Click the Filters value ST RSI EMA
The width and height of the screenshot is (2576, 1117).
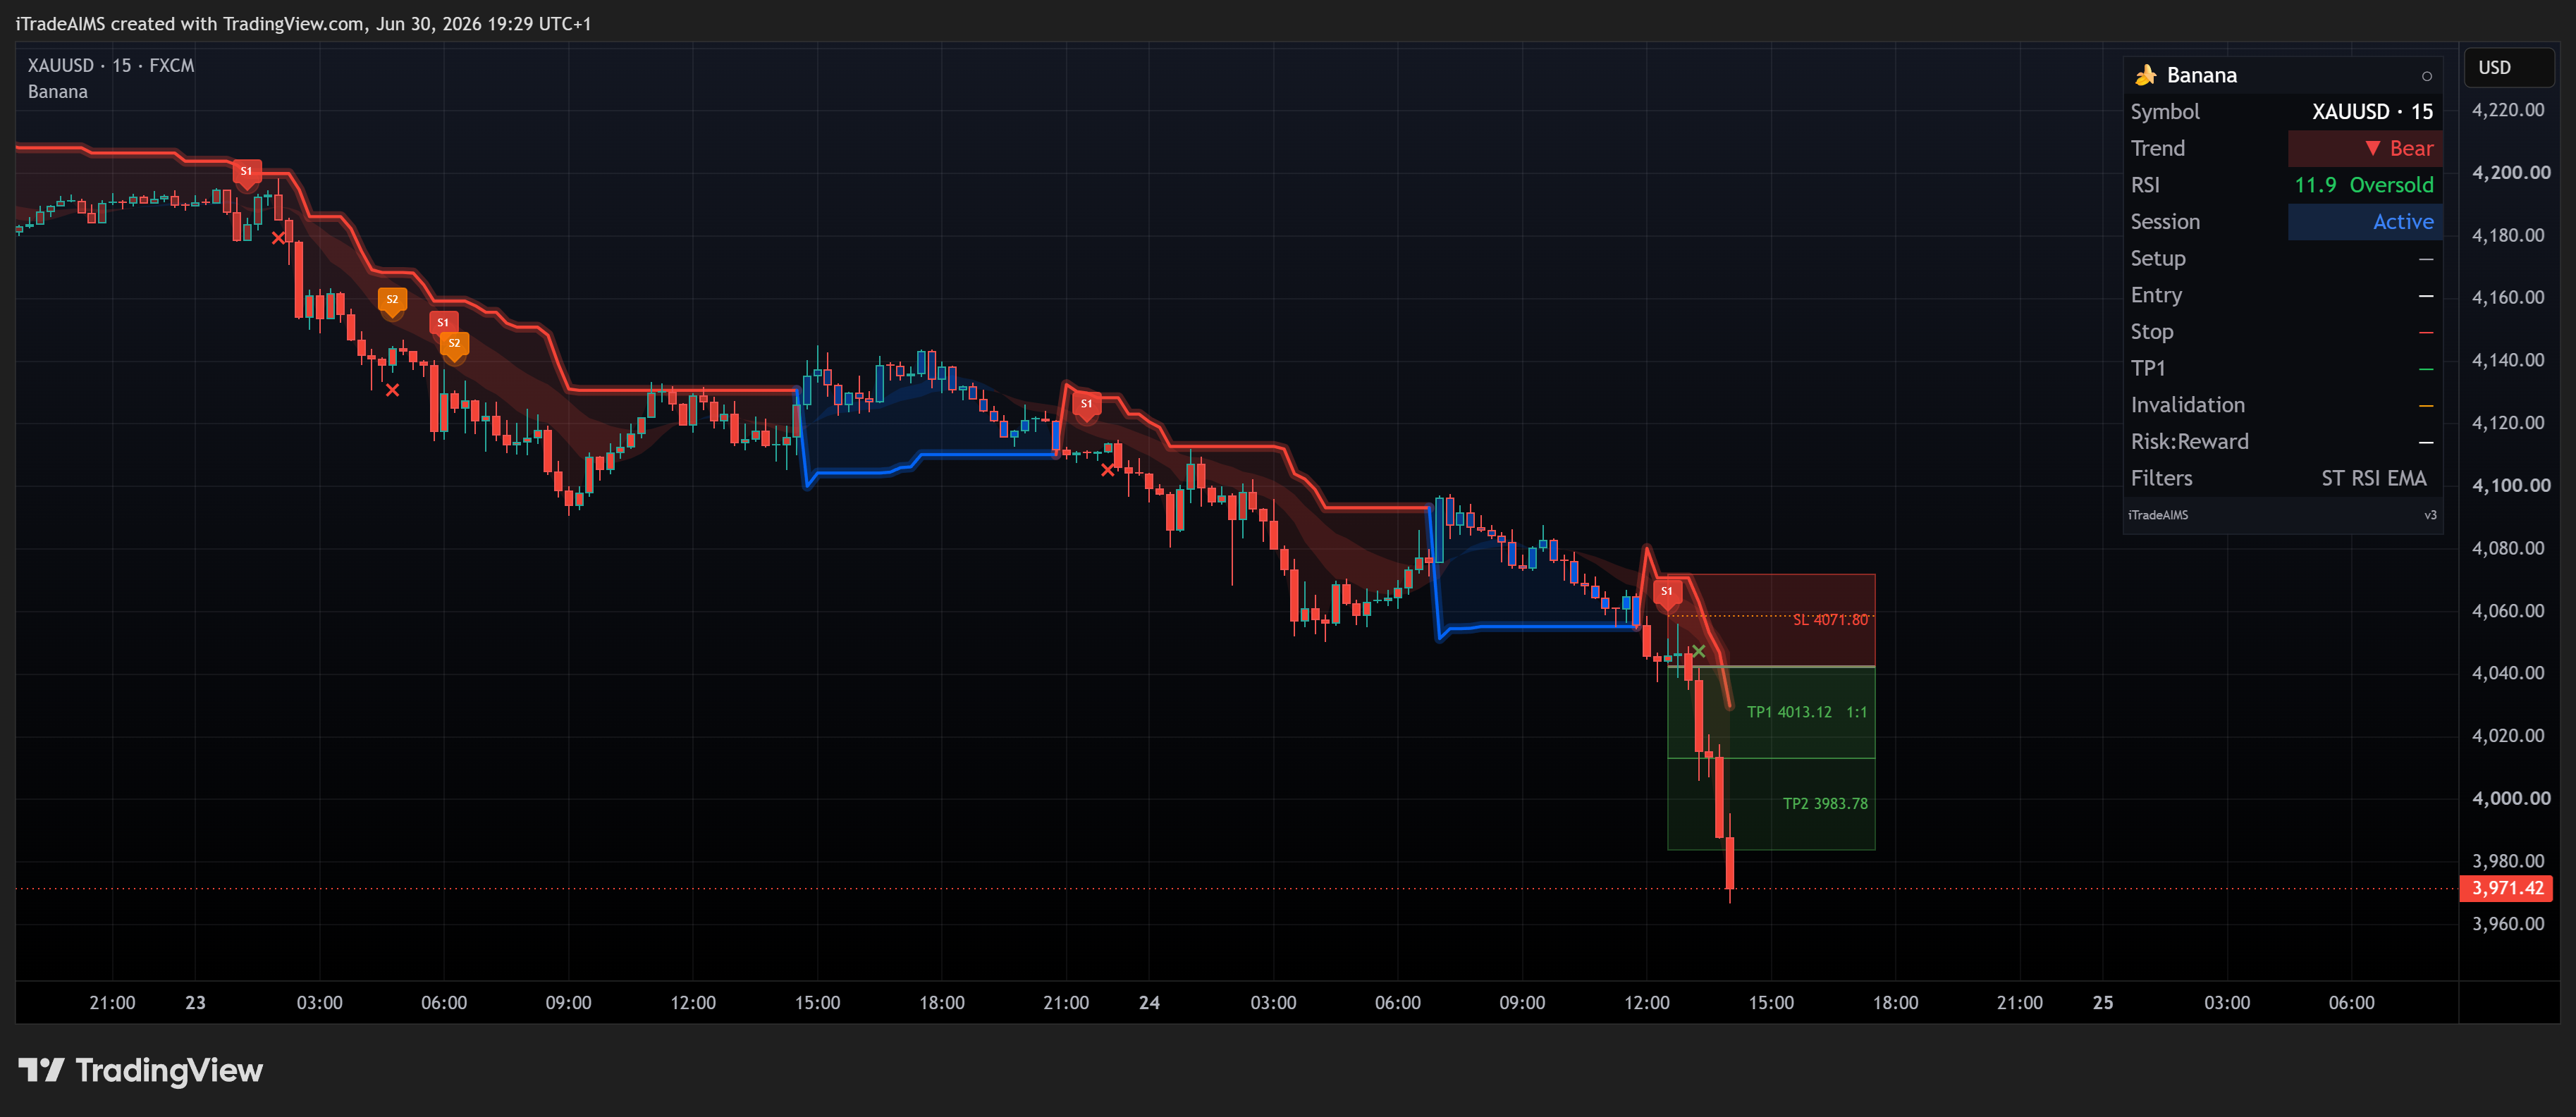pos(2374,478)
